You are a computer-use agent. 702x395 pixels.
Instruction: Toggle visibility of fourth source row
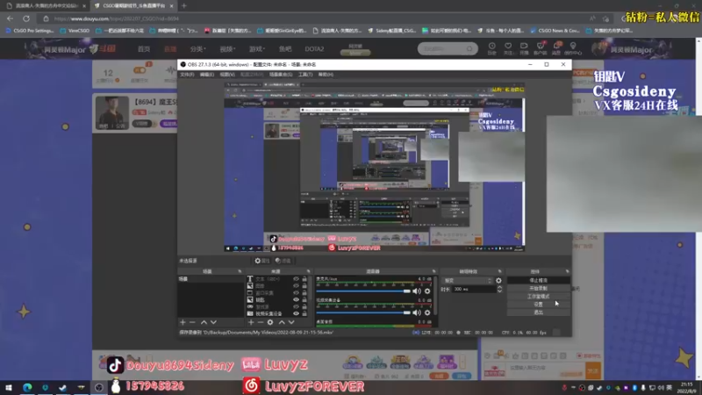pos(296,299)
